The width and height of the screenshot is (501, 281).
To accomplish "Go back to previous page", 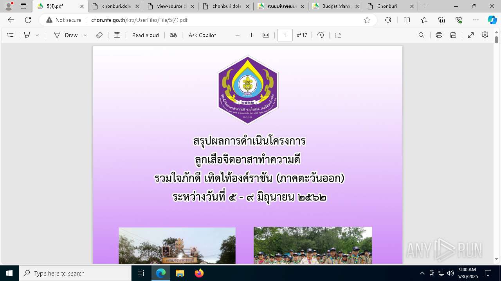I will pyautogui.click(x=11, y=20).
